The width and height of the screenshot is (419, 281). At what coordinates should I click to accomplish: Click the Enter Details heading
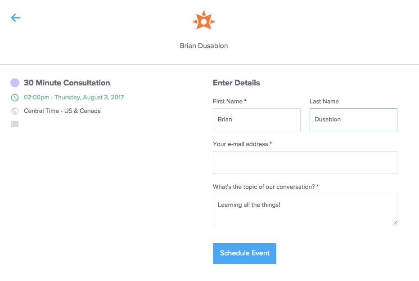click(x=236, y=83)
